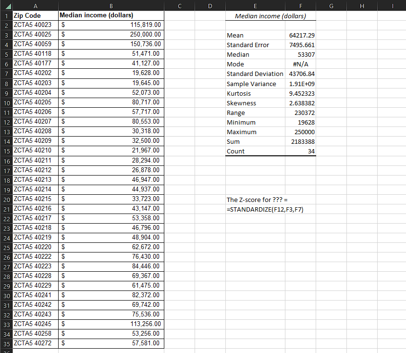This screenshot has height=353, width=406.
Task: Click the 'Standard Deviation' label cell
Action: [x=255, y=74]
